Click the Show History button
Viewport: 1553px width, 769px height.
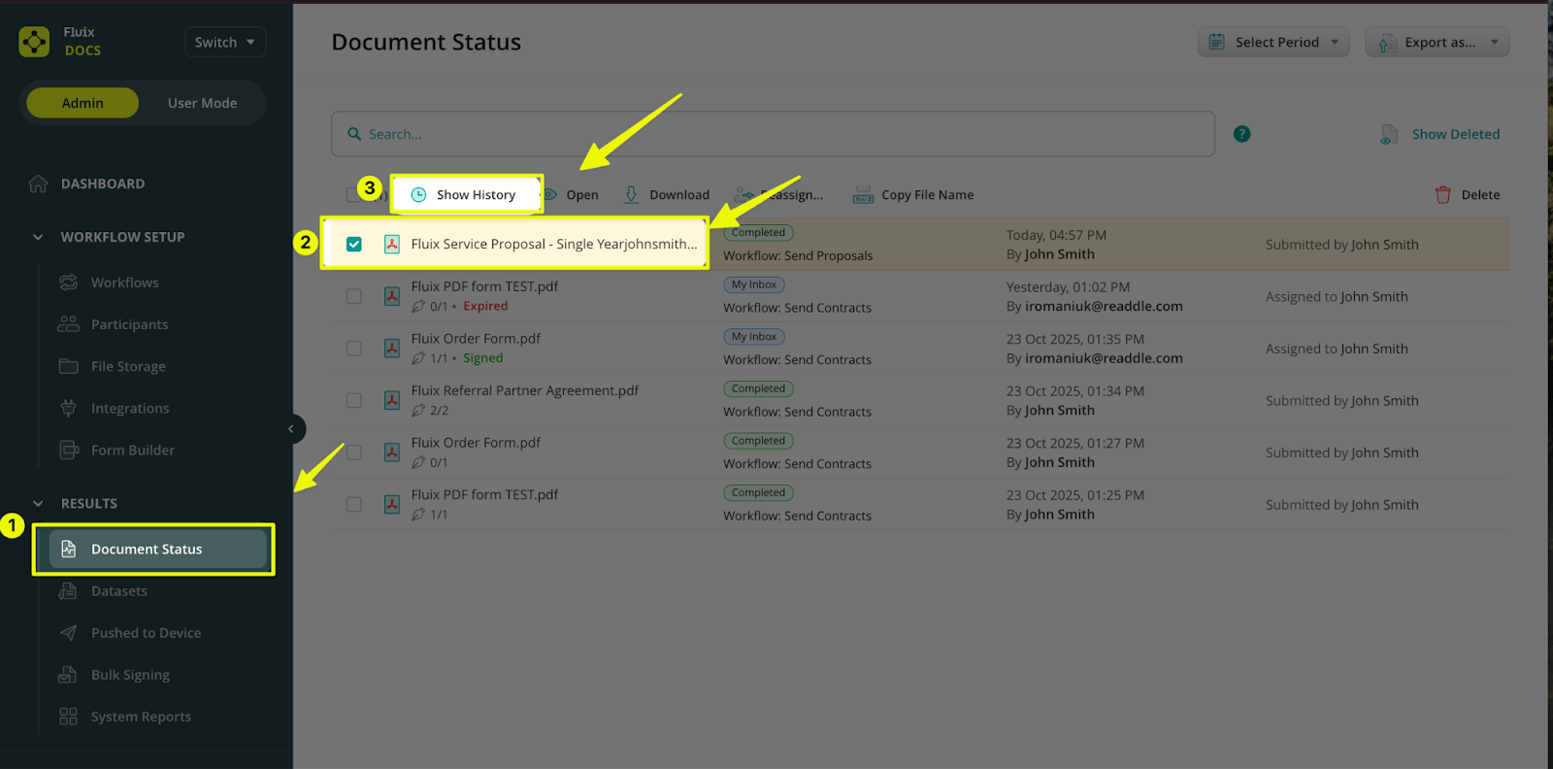tap(466, 194)
